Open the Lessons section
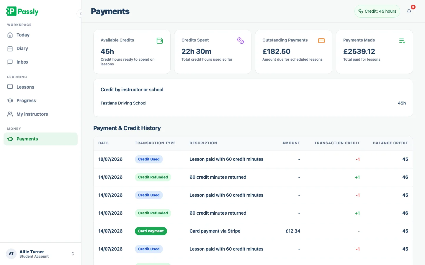 click(40, 87)
